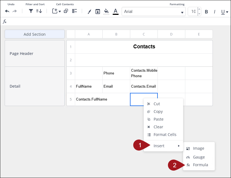Select column E header
This screenshot has height=178, width=231.
199,34
